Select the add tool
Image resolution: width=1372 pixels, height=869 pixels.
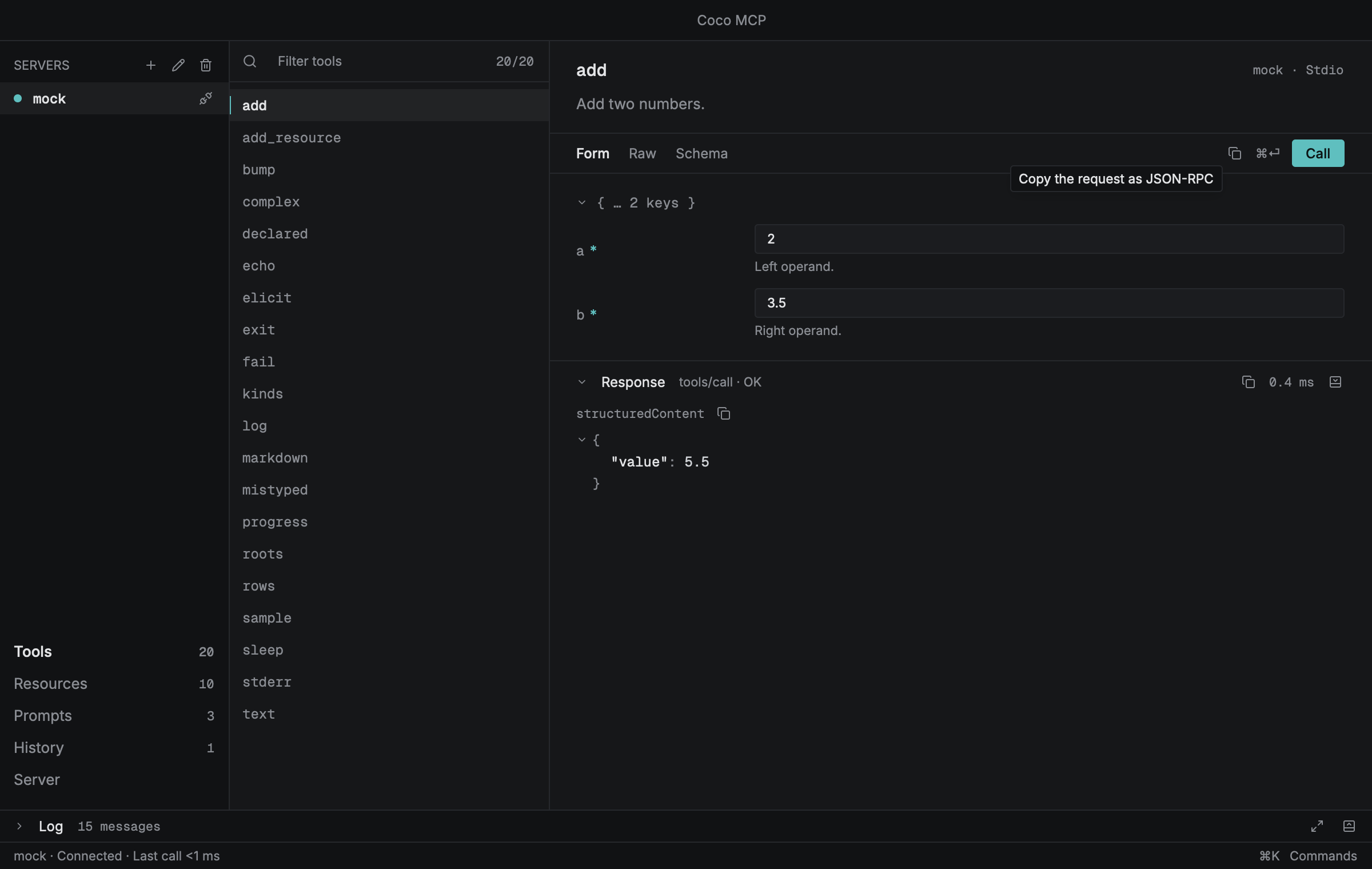(389, 105)
